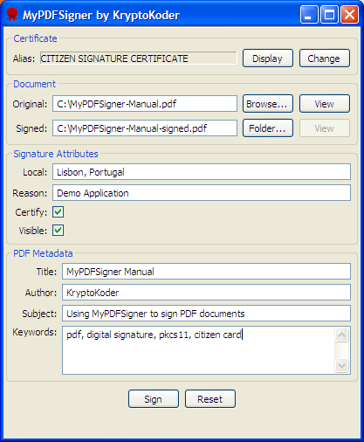Click Keywords scrollbar up arrow

point(341,335)
